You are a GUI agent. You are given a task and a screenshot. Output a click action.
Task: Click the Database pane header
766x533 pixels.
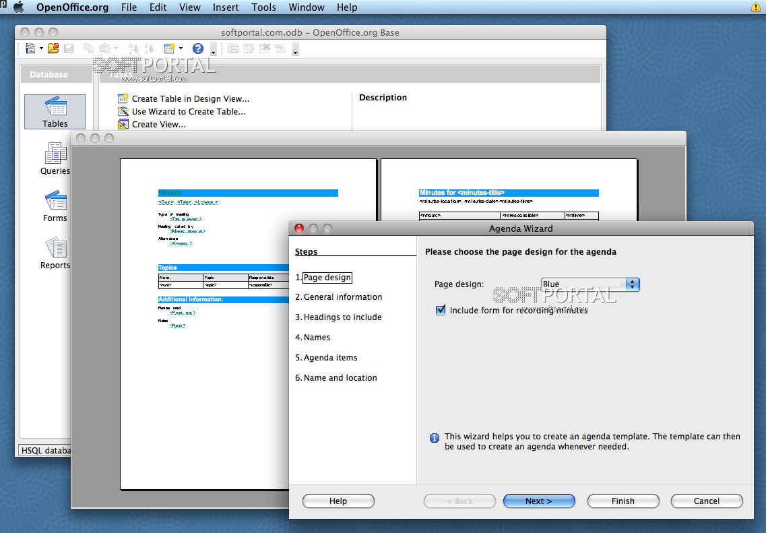56,74
